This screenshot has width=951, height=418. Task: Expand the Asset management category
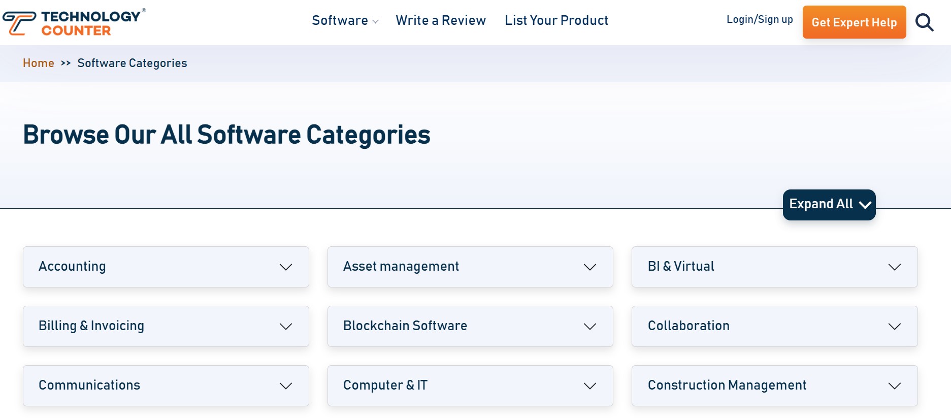point(470,267)
